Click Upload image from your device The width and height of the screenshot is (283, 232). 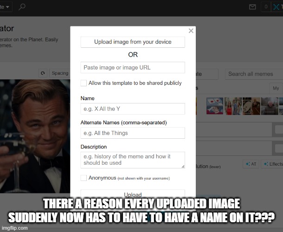(x=133, y=42)
